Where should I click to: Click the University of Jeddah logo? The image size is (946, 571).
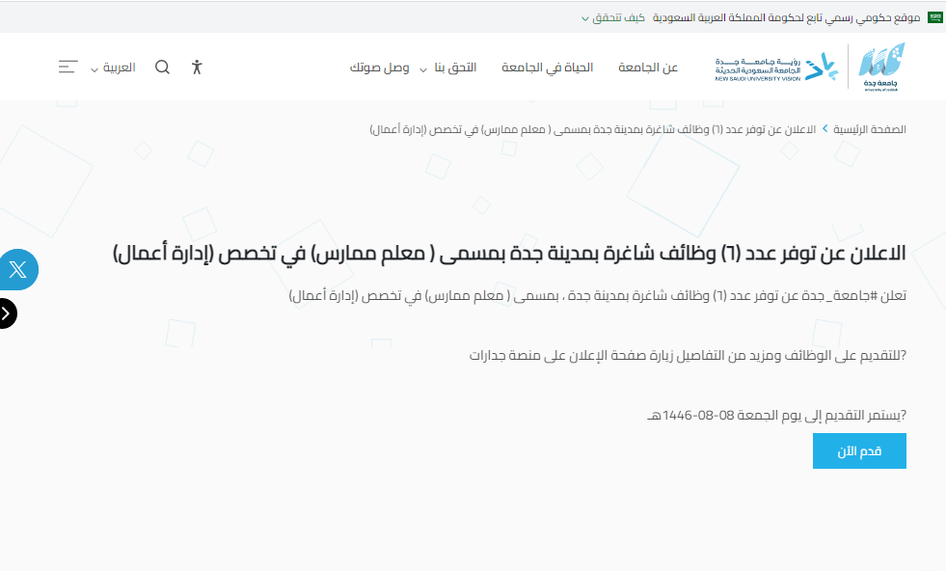pos(882,68)
